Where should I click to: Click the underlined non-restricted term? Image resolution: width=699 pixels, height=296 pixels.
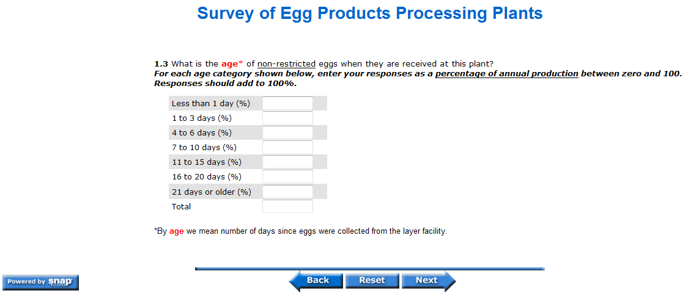[x=286, y=63]
